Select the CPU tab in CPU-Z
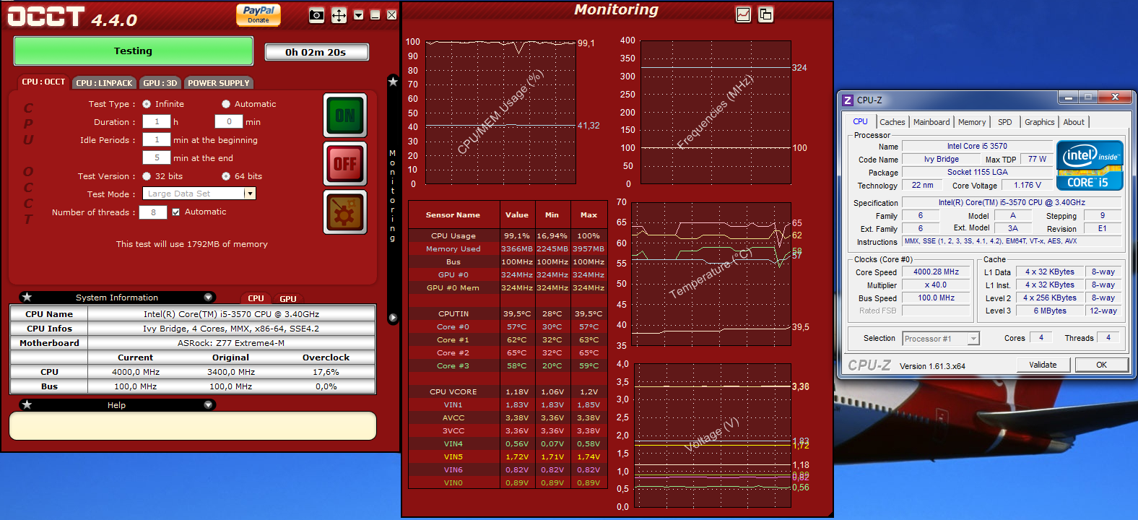Viewport: 1138px width, 520px height. [860, 121]
